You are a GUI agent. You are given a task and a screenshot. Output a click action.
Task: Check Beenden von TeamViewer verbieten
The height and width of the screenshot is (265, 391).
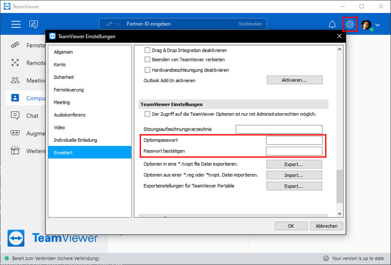[147, 59]
